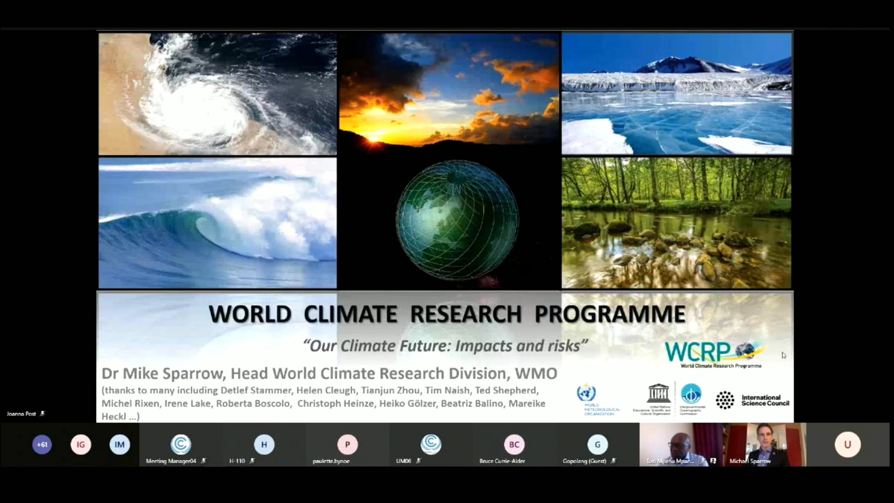894x503 pixels.
Task: Click the forest stream photo on the slide
Action: click(676, 223)
